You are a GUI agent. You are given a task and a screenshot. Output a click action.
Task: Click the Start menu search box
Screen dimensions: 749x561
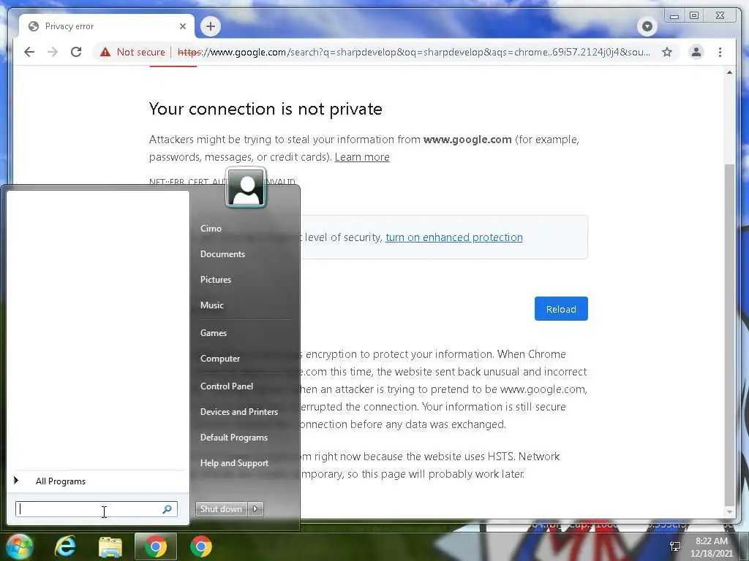tap(97, 509)
